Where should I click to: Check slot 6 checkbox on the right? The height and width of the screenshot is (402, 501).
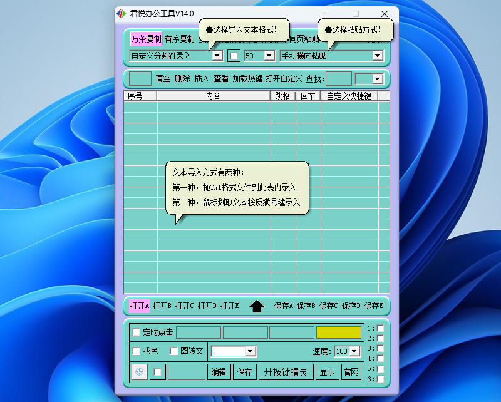point(380,379)
